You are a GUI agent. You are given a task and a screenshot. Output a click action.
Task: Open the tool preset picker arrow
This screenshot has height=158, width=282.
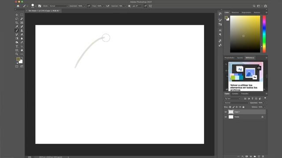27,6
